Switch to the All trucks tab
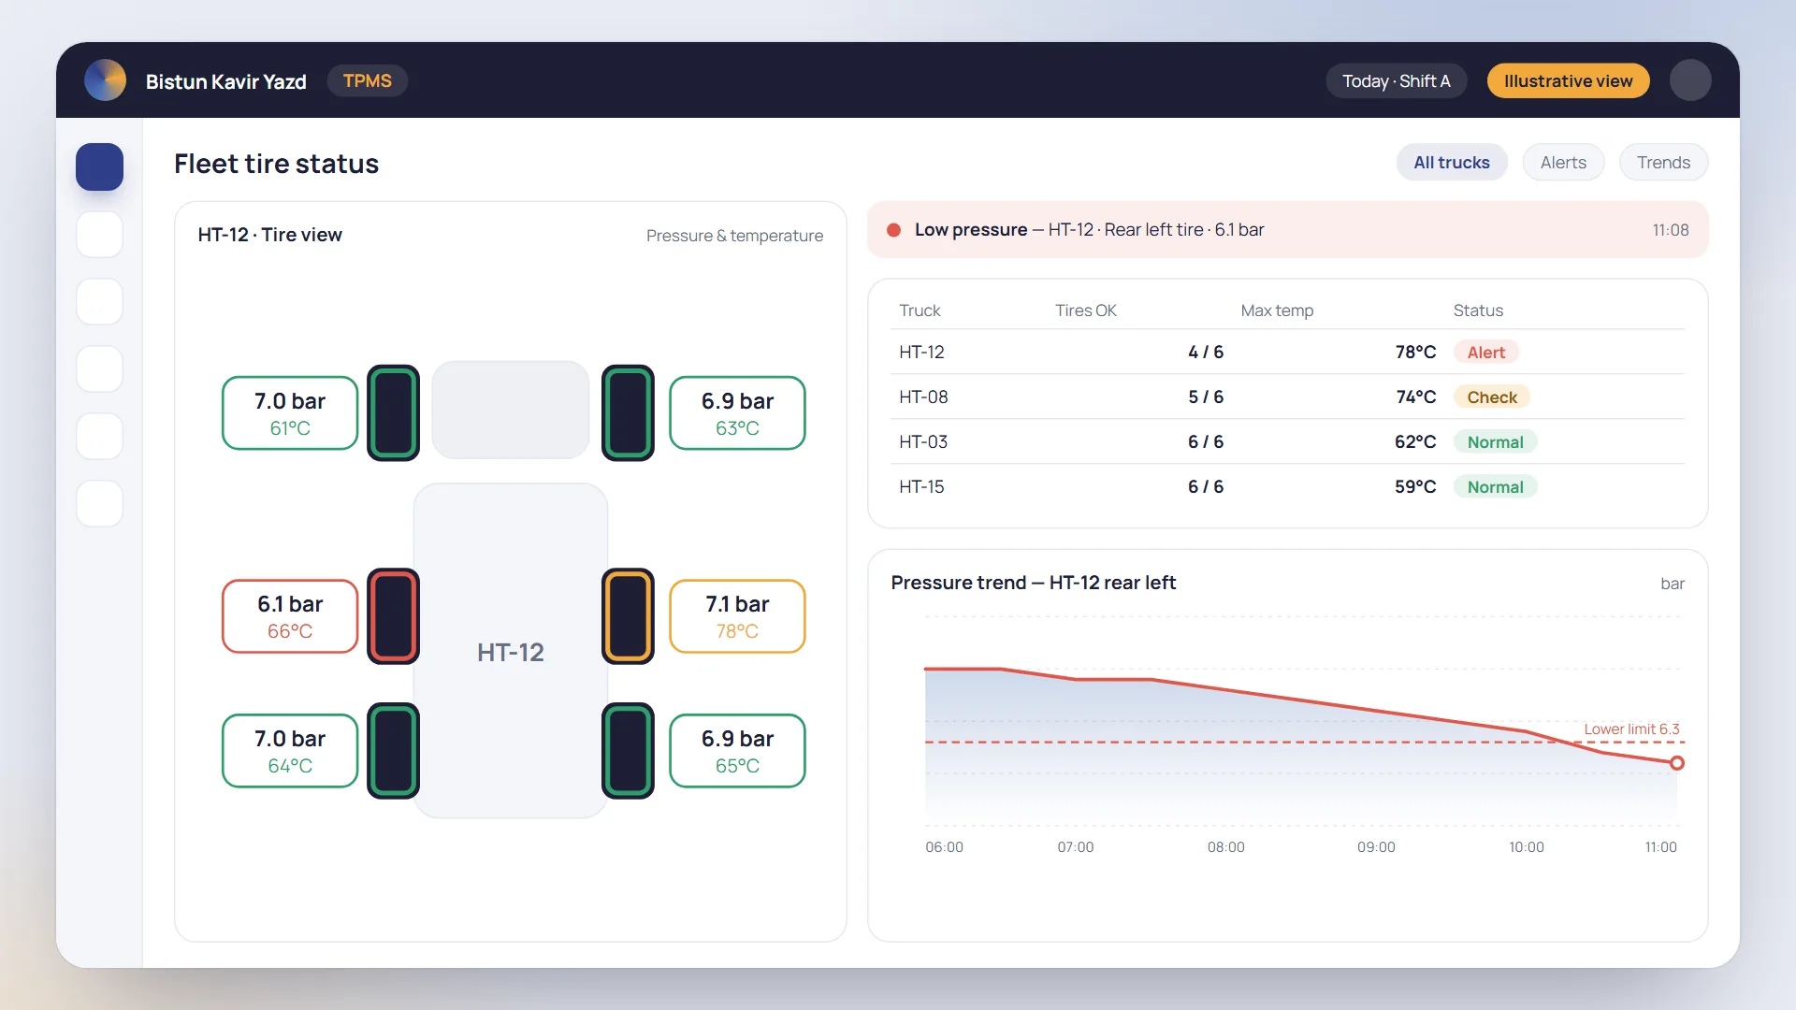Image resolution: width=1796 pixels, height=1010 pixels. [1451, 162]
